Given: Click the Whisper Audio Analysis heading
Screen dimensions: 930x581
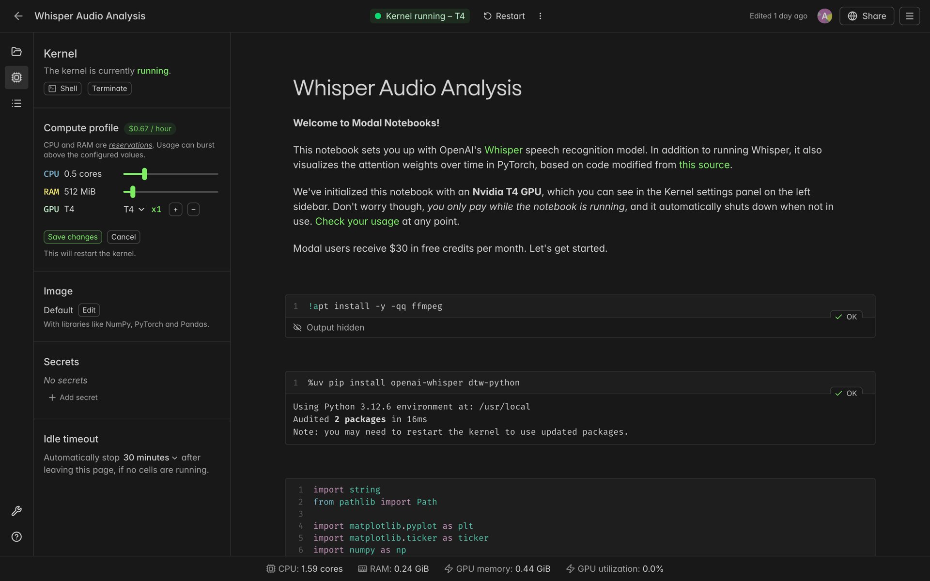Looking at the screenshot, I should (407, 88).
